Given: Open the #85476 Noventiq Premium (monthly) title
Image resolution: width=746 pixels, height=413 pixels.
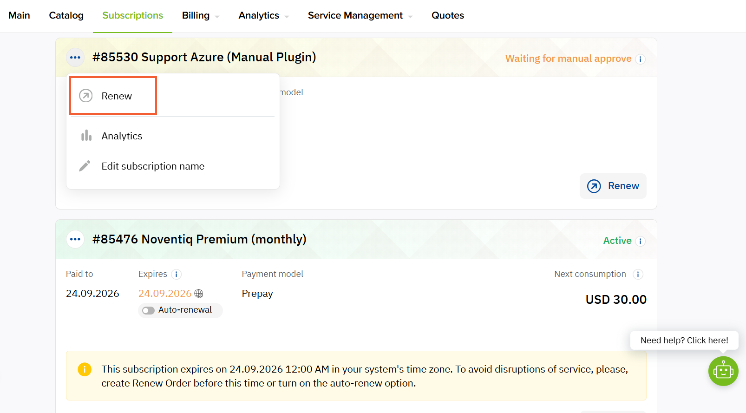Looking at the screenshot, I should tap(199, 239).
